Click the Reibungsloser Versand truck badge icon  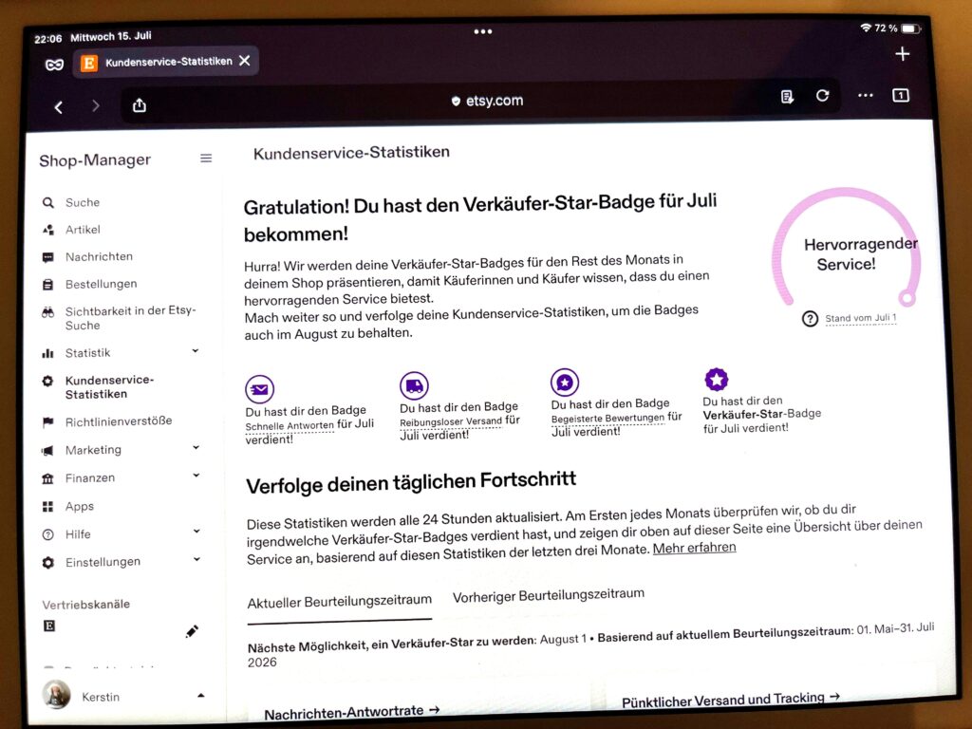pyautogui.click(x=414, y=386)
